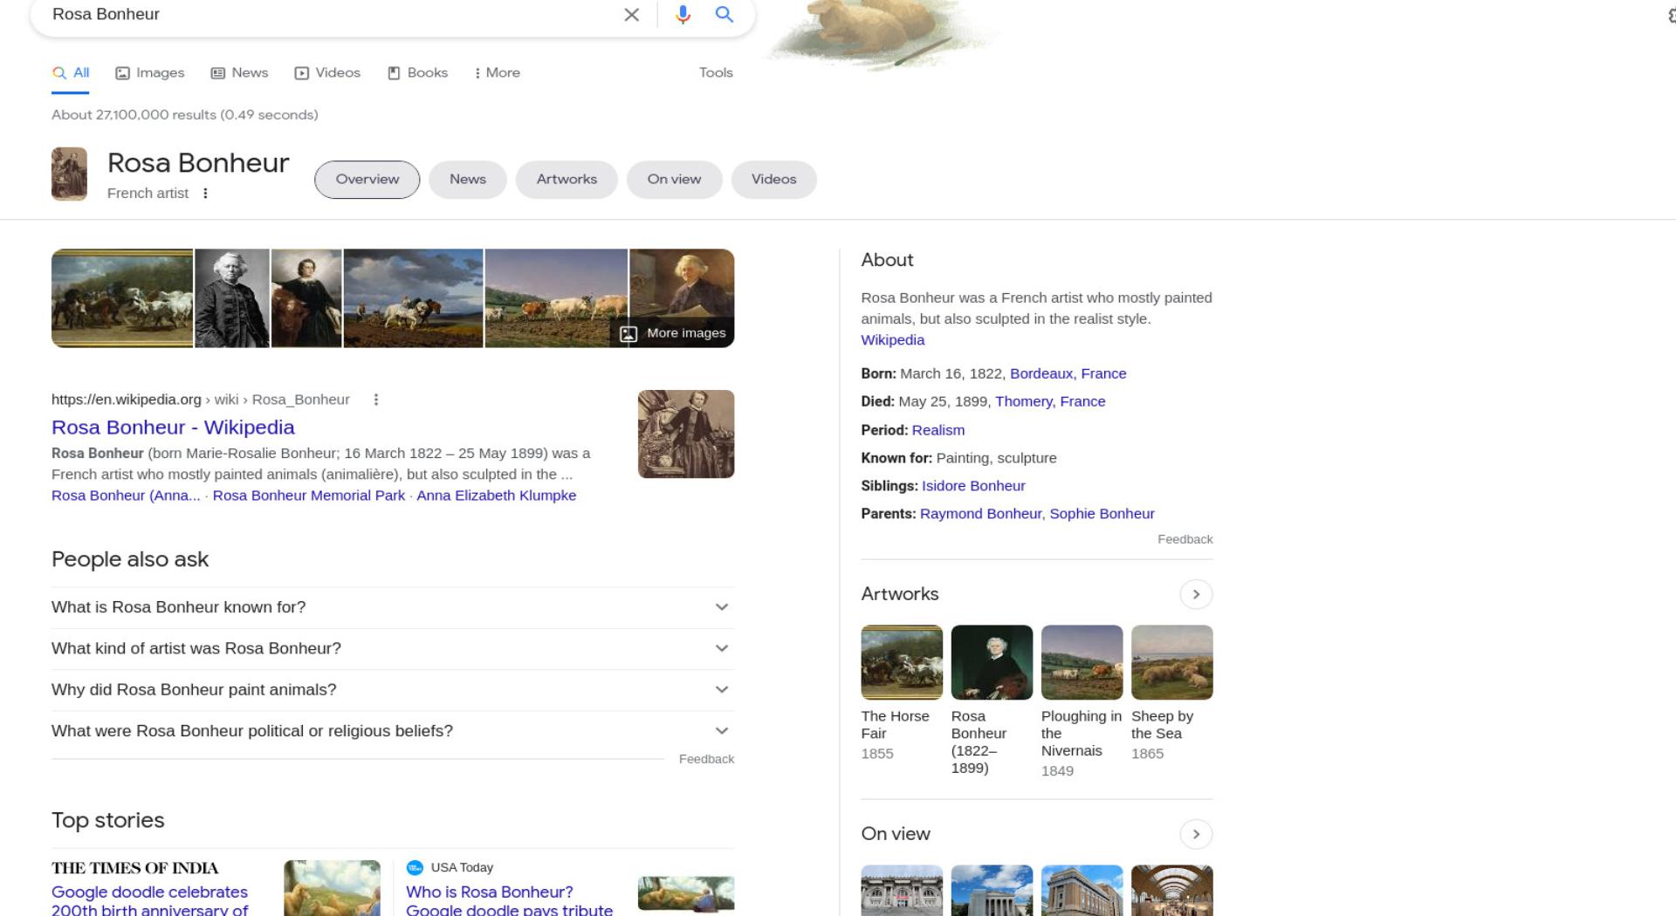
Task: Open the News search tab
Action: pyautogui.click(x=240, y=73)
